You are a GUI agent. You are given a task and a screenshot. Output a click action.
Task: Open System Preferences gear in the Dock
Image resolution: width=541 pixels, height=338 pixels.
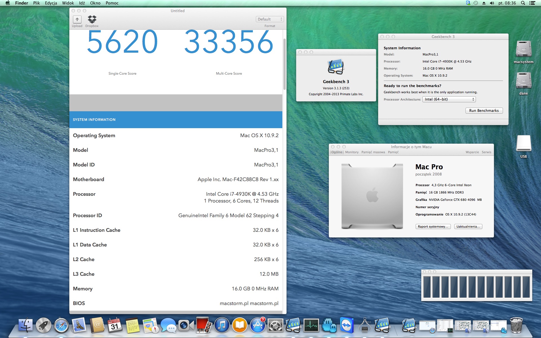(275, 325)
